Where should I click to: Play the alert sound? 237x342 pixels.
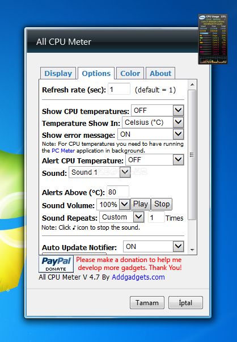click(x=141, y=204)
